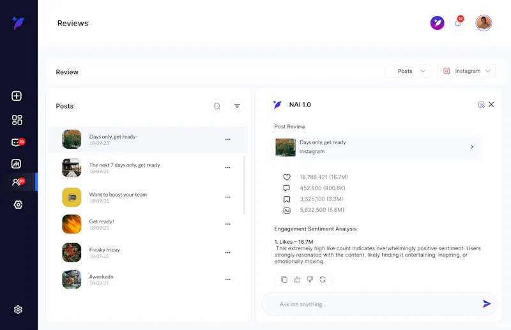This screenshot has width=511, height=330.
Task: Select the 'Days only, get ready' post row
Action: 148,139
